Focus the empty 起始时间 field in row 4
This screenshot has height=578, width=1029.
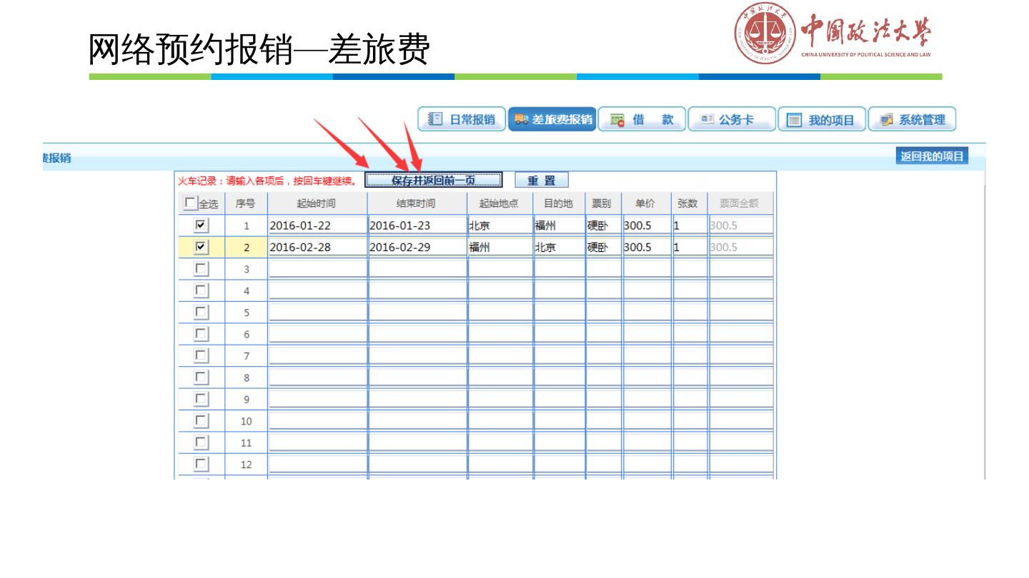318,290
